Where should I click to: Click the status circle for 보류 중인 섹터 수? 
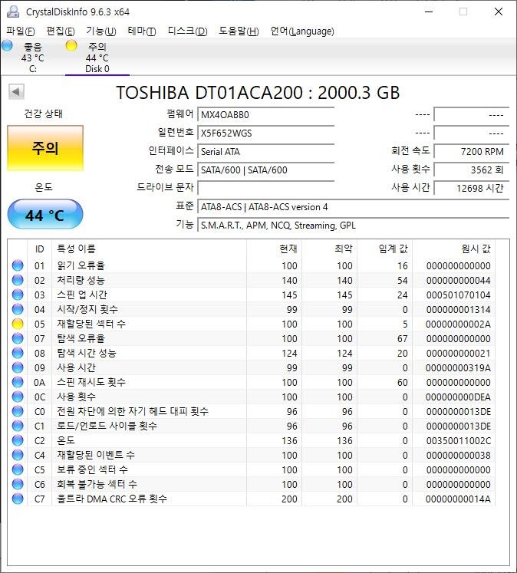tap(18, 469)
